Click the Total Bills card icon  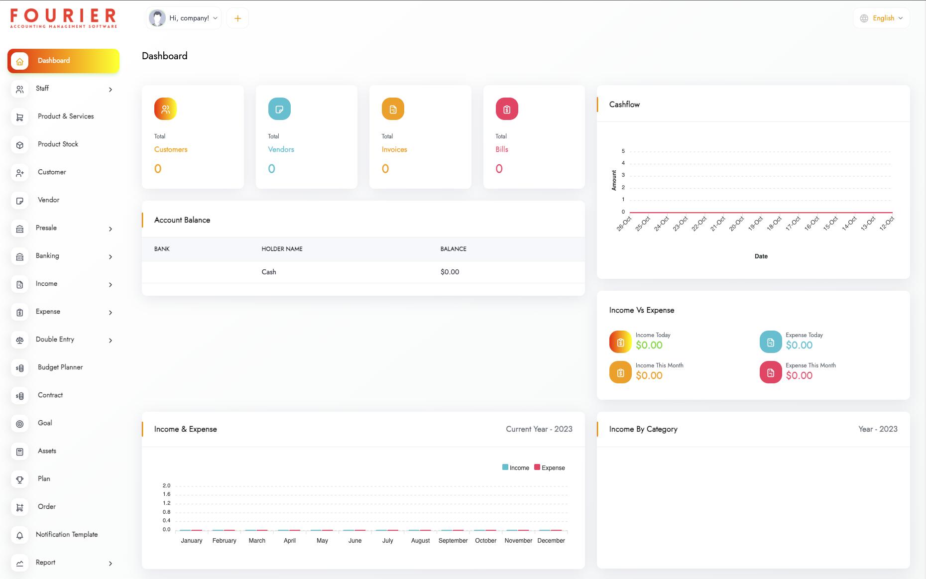click(507, 109)
